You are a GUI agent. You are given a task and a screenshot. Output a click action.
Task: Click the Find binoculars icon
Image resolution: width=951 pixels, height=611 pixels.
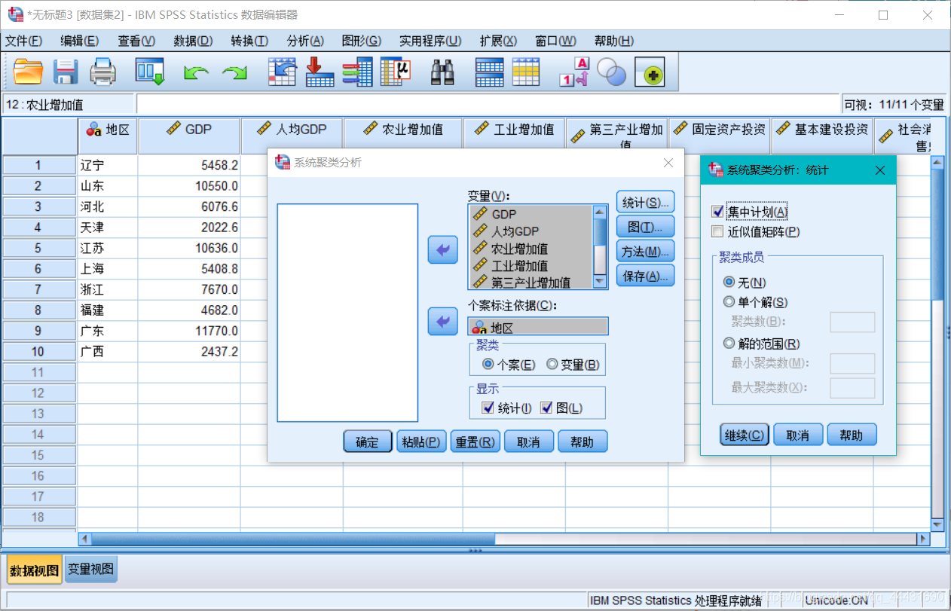pyautogui.click(x=442, y=72)
